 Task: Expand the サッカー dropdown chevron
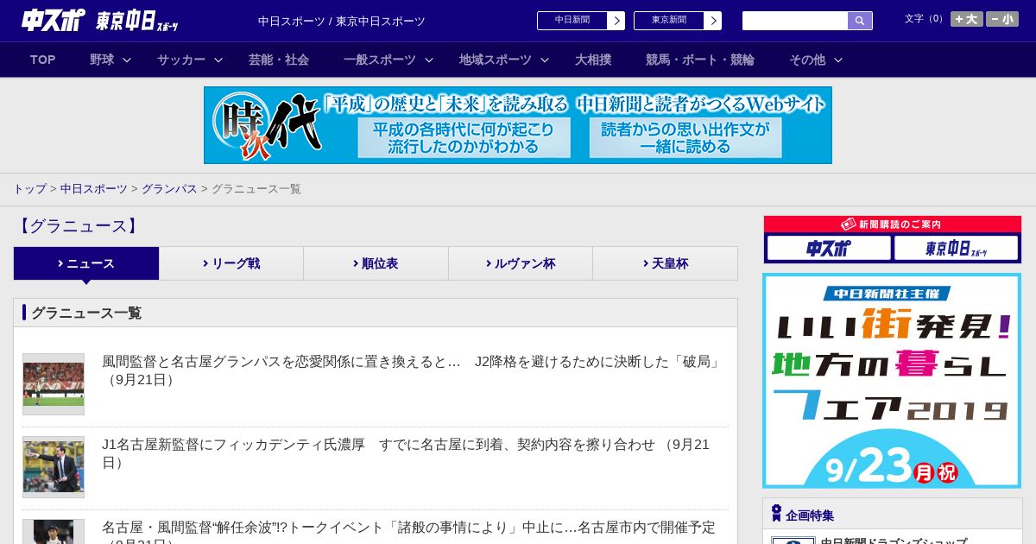(218, 60)
